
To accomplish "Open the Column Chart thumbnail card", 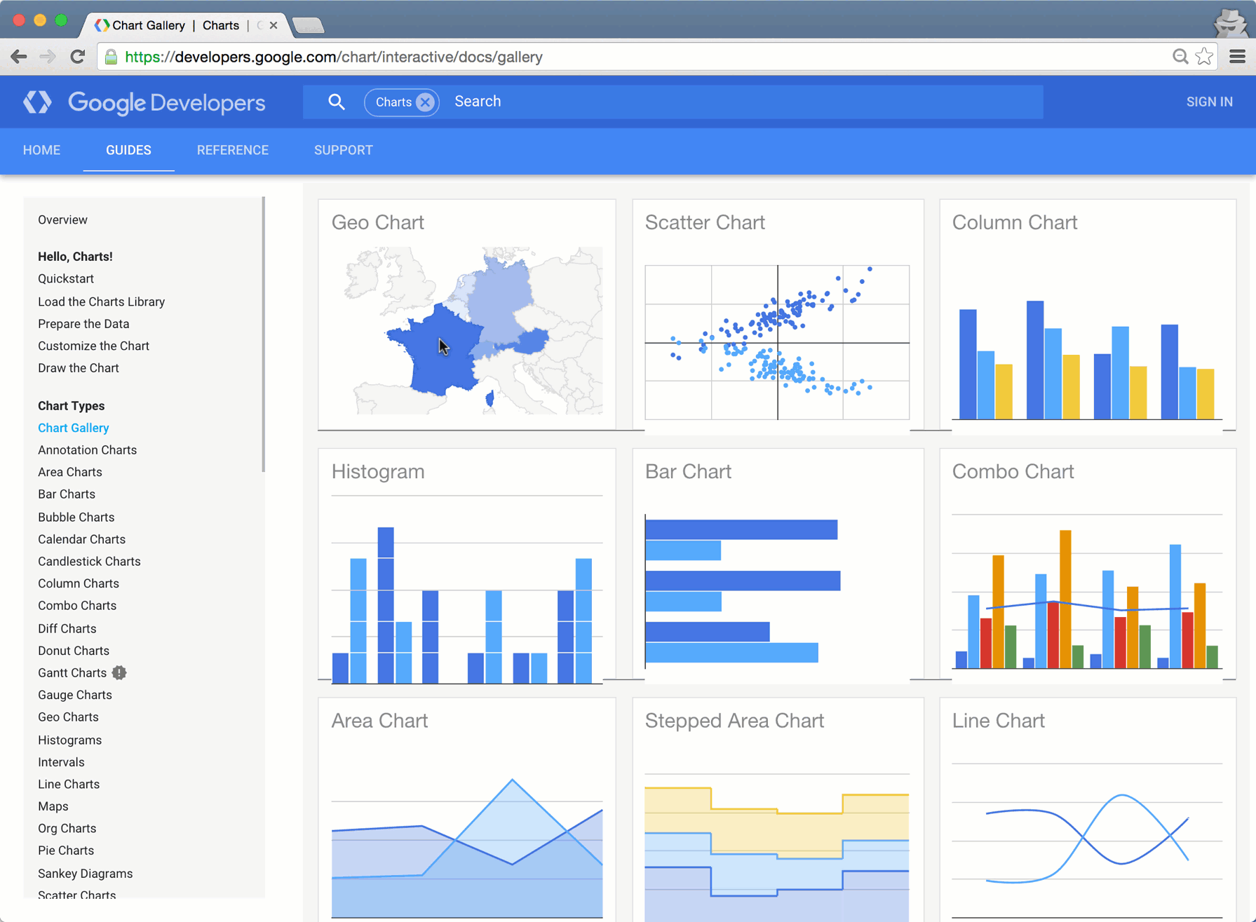I will point(1088,315).
